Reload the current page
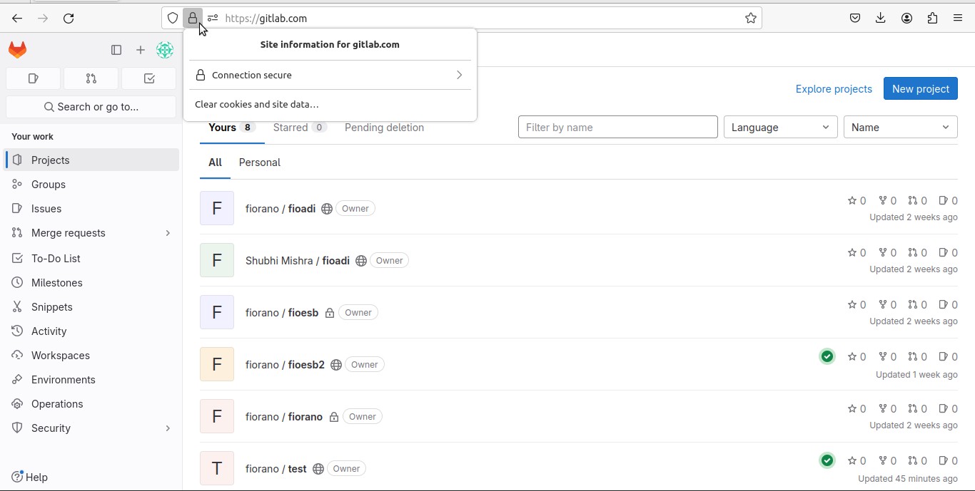The width and height of the screenshot is (975, 491). pos(69,19)
